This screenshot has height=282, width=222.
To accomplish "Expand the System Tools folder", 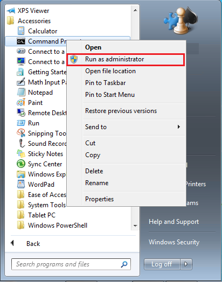I will coord(41,205).
